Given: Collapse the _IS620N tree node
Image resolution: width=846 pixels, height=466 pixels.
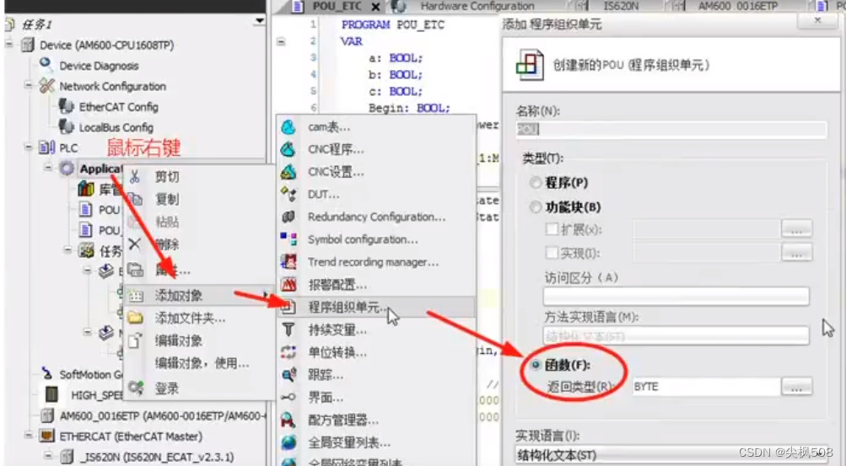Looking at the screenshot, I should pos(48,456).
